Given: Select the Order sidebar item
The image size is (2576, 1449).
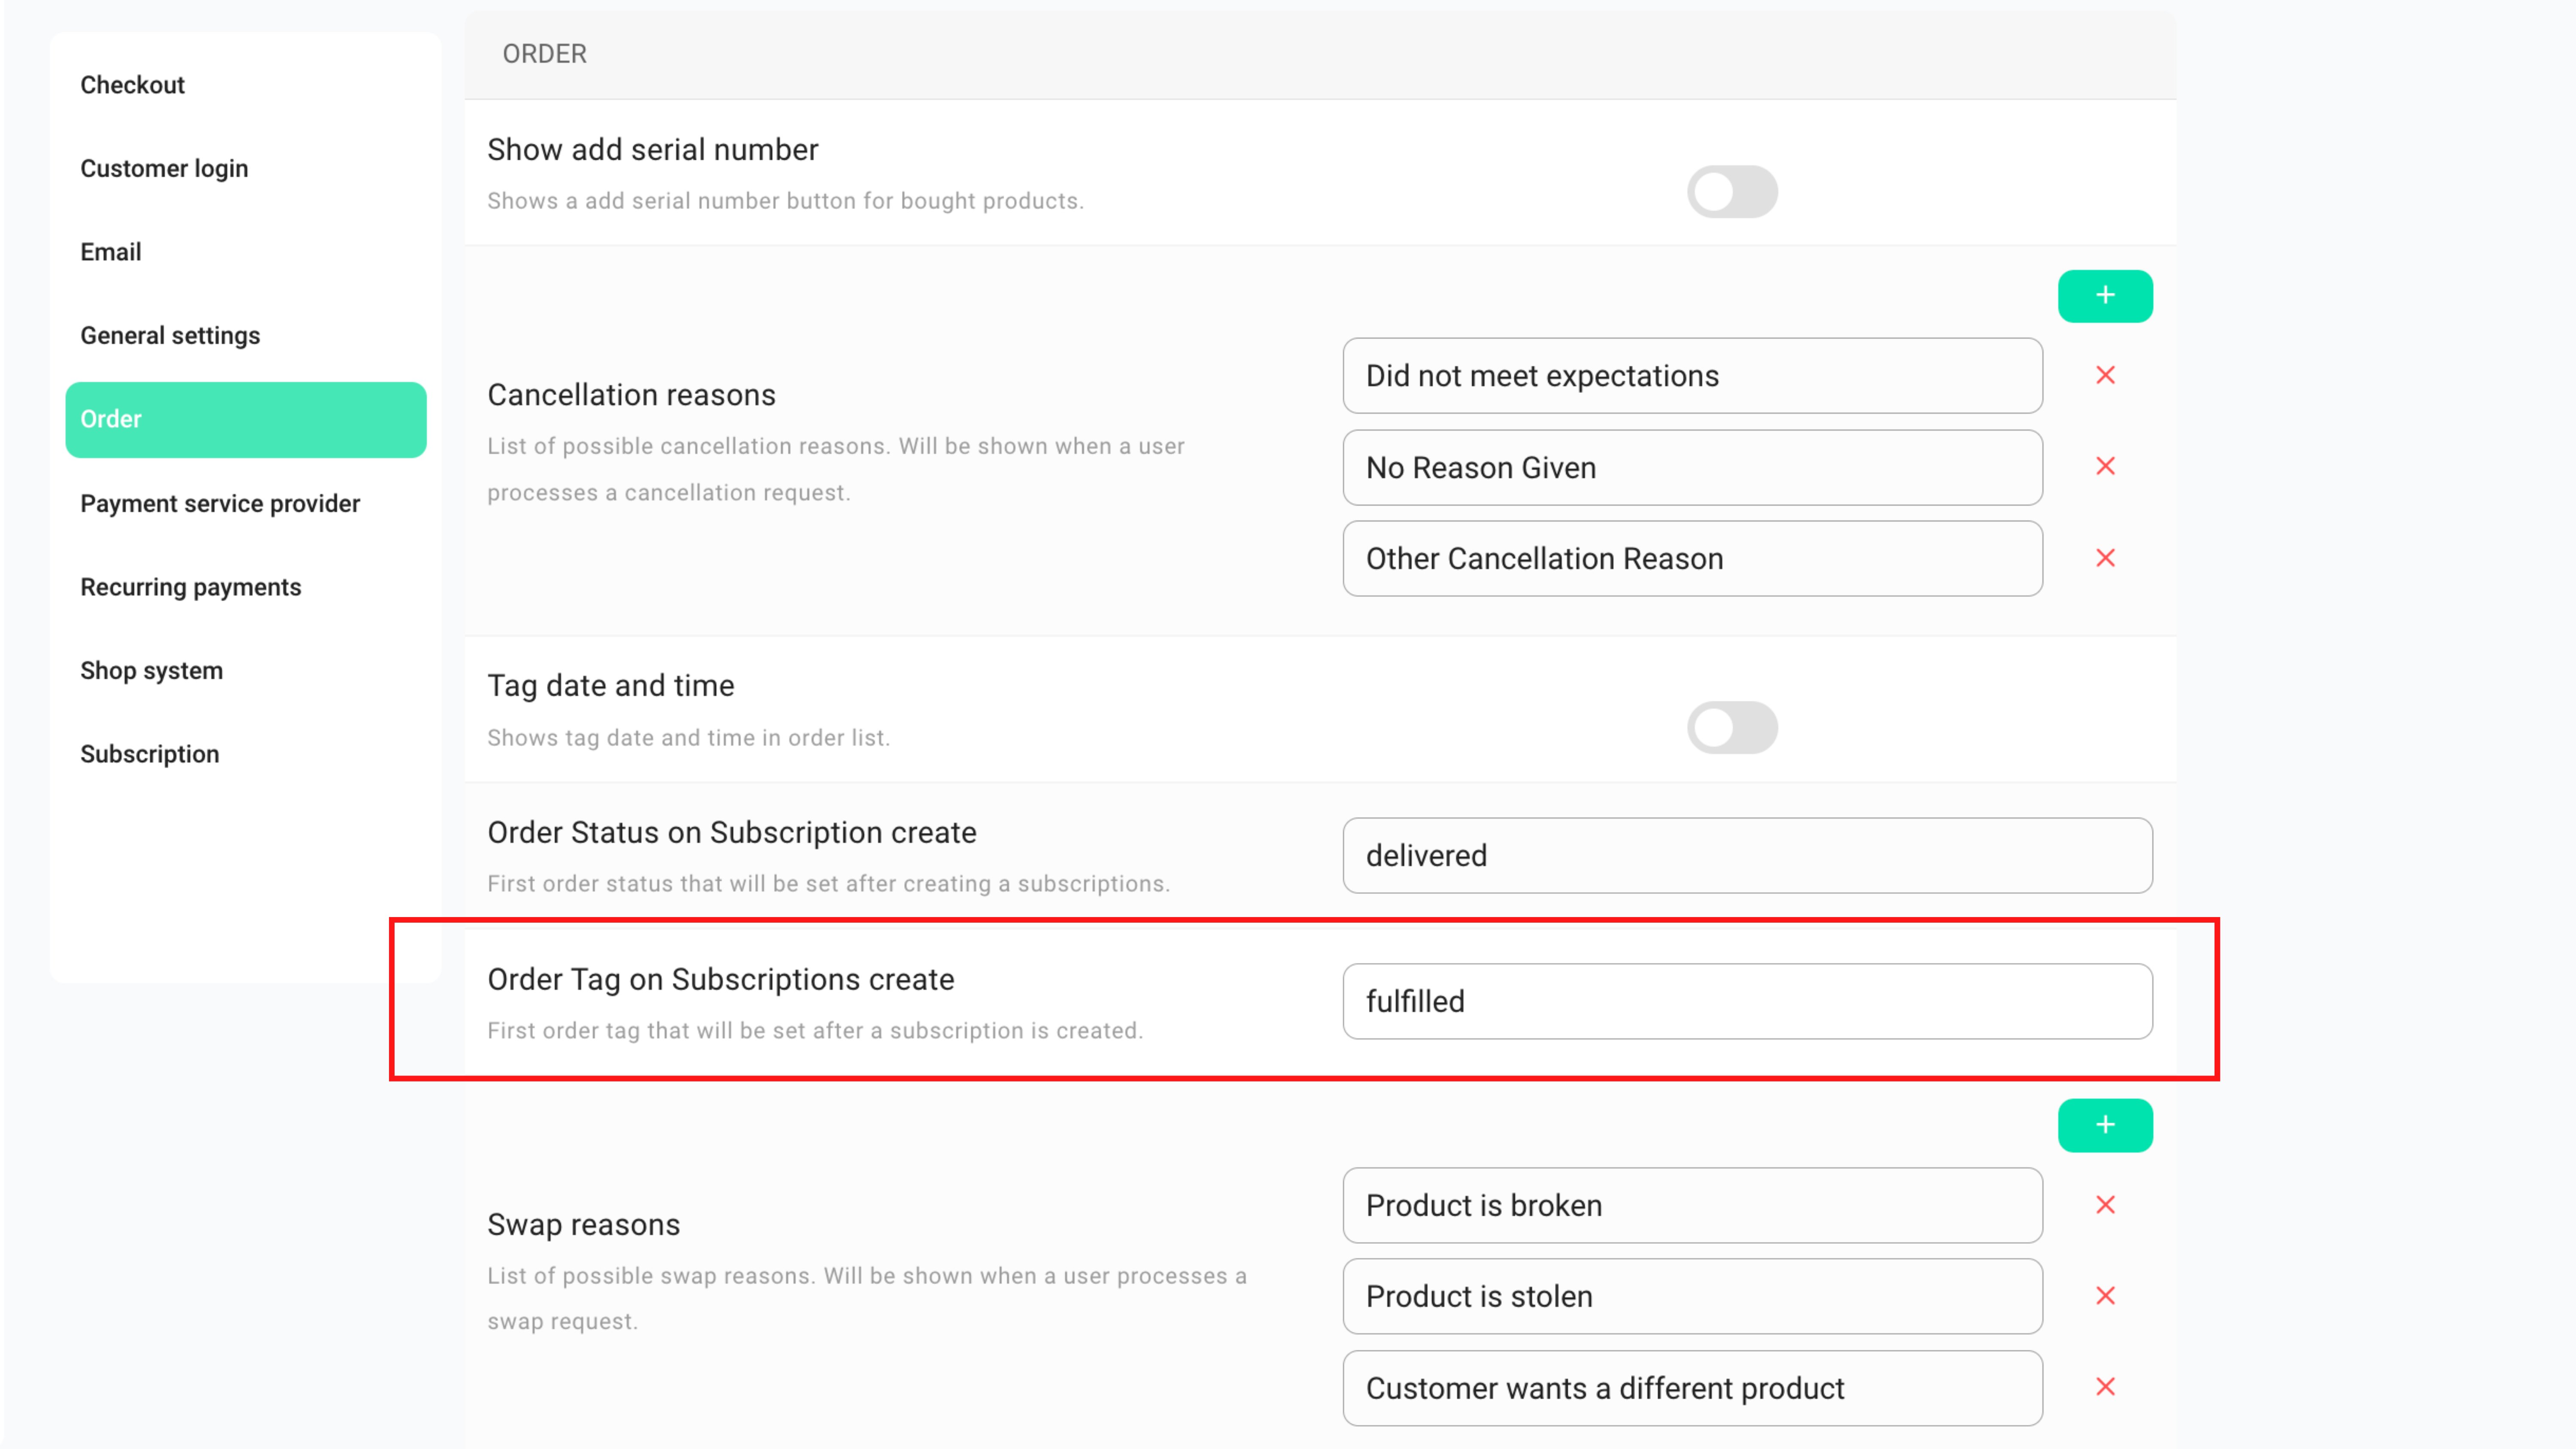Looking at the screenshot, I should [246, 419].
